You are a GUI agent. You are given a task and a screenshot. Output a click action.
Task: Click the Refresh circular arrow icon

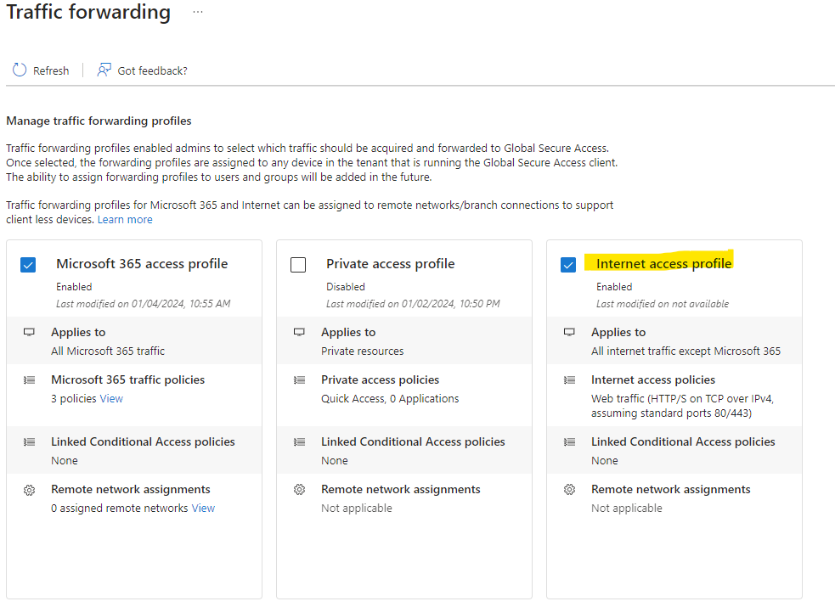[x=20, y=70]
